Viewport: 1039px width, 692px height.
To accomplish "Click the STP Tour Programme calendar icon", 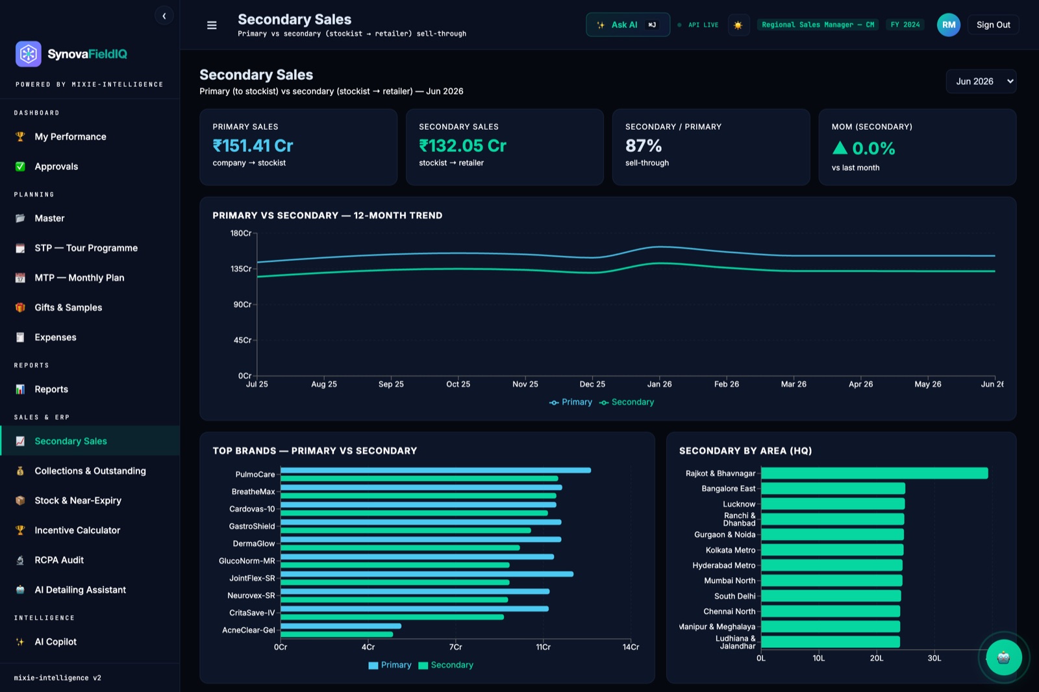I will (x=20, y=248).
